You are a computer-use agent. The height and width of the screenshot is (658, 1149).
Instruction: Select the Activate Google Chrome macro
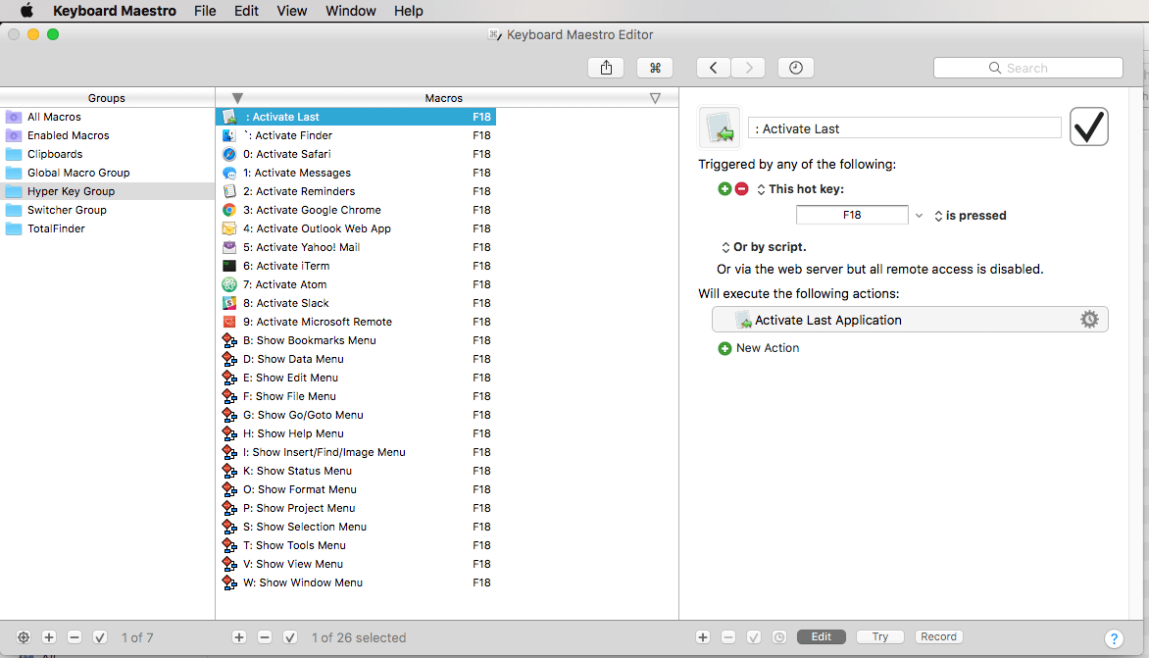pyautogui.click(x=356, y=210)
